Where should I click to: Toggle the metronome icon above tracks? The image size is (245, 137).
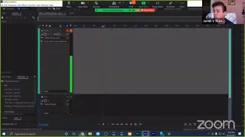pos(60,26)
